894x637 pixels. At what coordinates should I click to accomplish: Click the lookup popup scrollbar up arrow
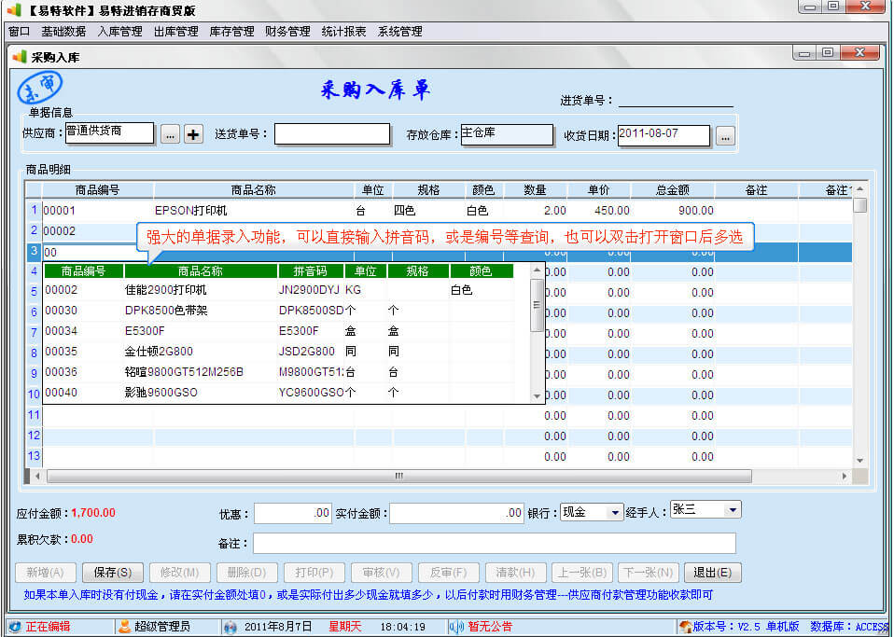pos(537,270)
